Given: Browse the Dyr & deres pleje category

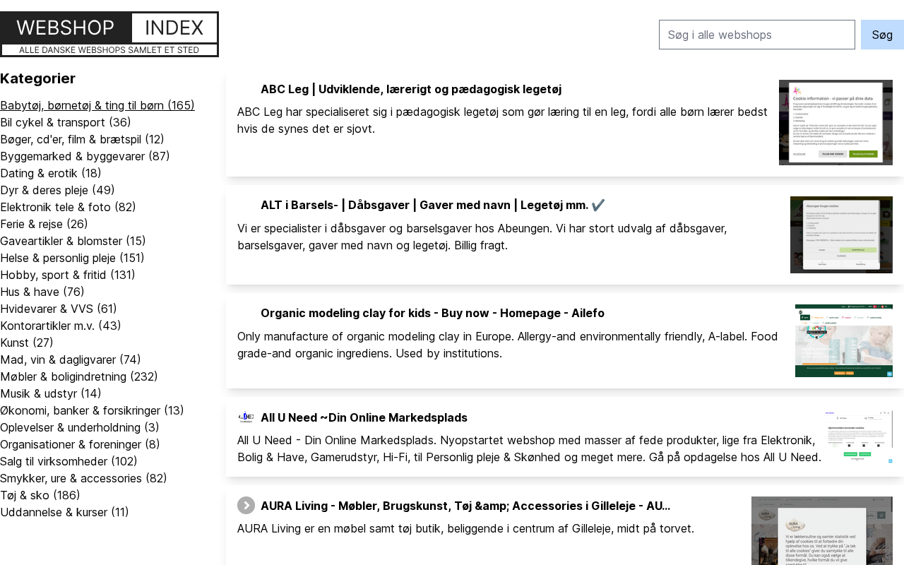Looking at the screenshot, I should [57, 190].
